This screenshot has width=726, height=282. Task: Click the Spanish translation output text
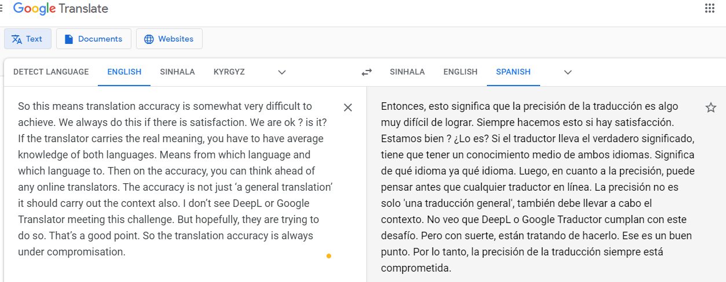click(x=538, y=187)
